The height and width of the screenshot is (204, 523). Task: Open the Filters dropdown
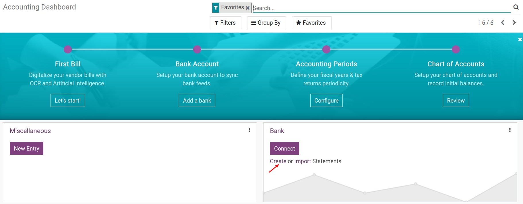tap(225, 23)
